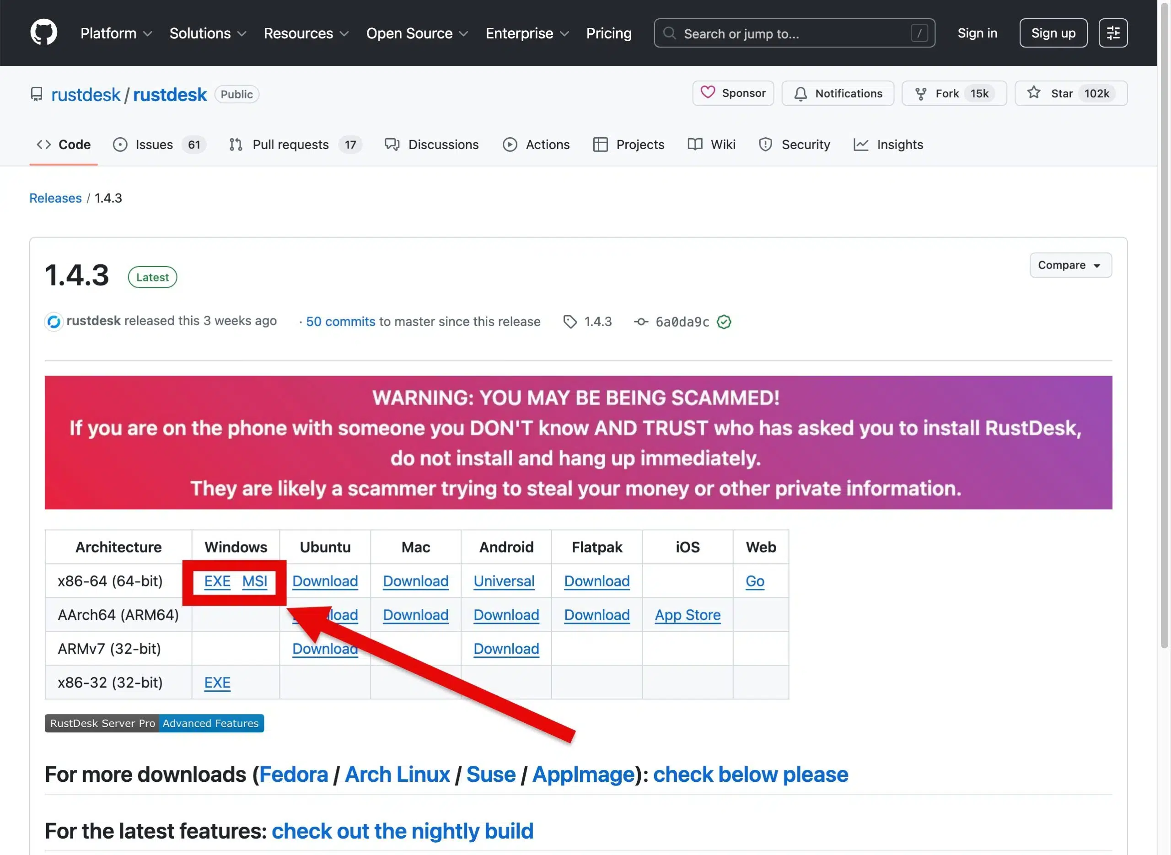The height and width of the screenshot is (855, 1171).
Task: Click the Sign up button
Action: click(x=1053, y=33)
